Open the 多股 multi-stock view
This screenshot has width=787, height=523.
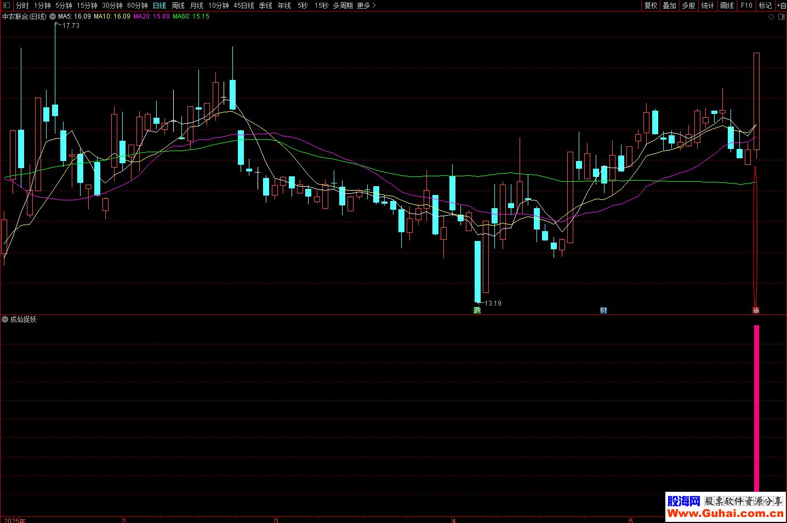pyautogui.click(x=688, y=5)
